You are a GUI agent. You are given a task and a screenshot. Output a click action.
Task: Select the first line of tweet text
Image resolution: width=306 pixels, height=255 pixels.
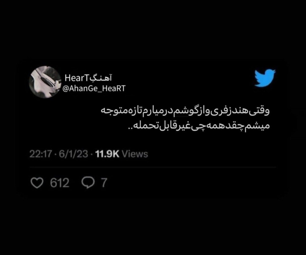point(185,112)
